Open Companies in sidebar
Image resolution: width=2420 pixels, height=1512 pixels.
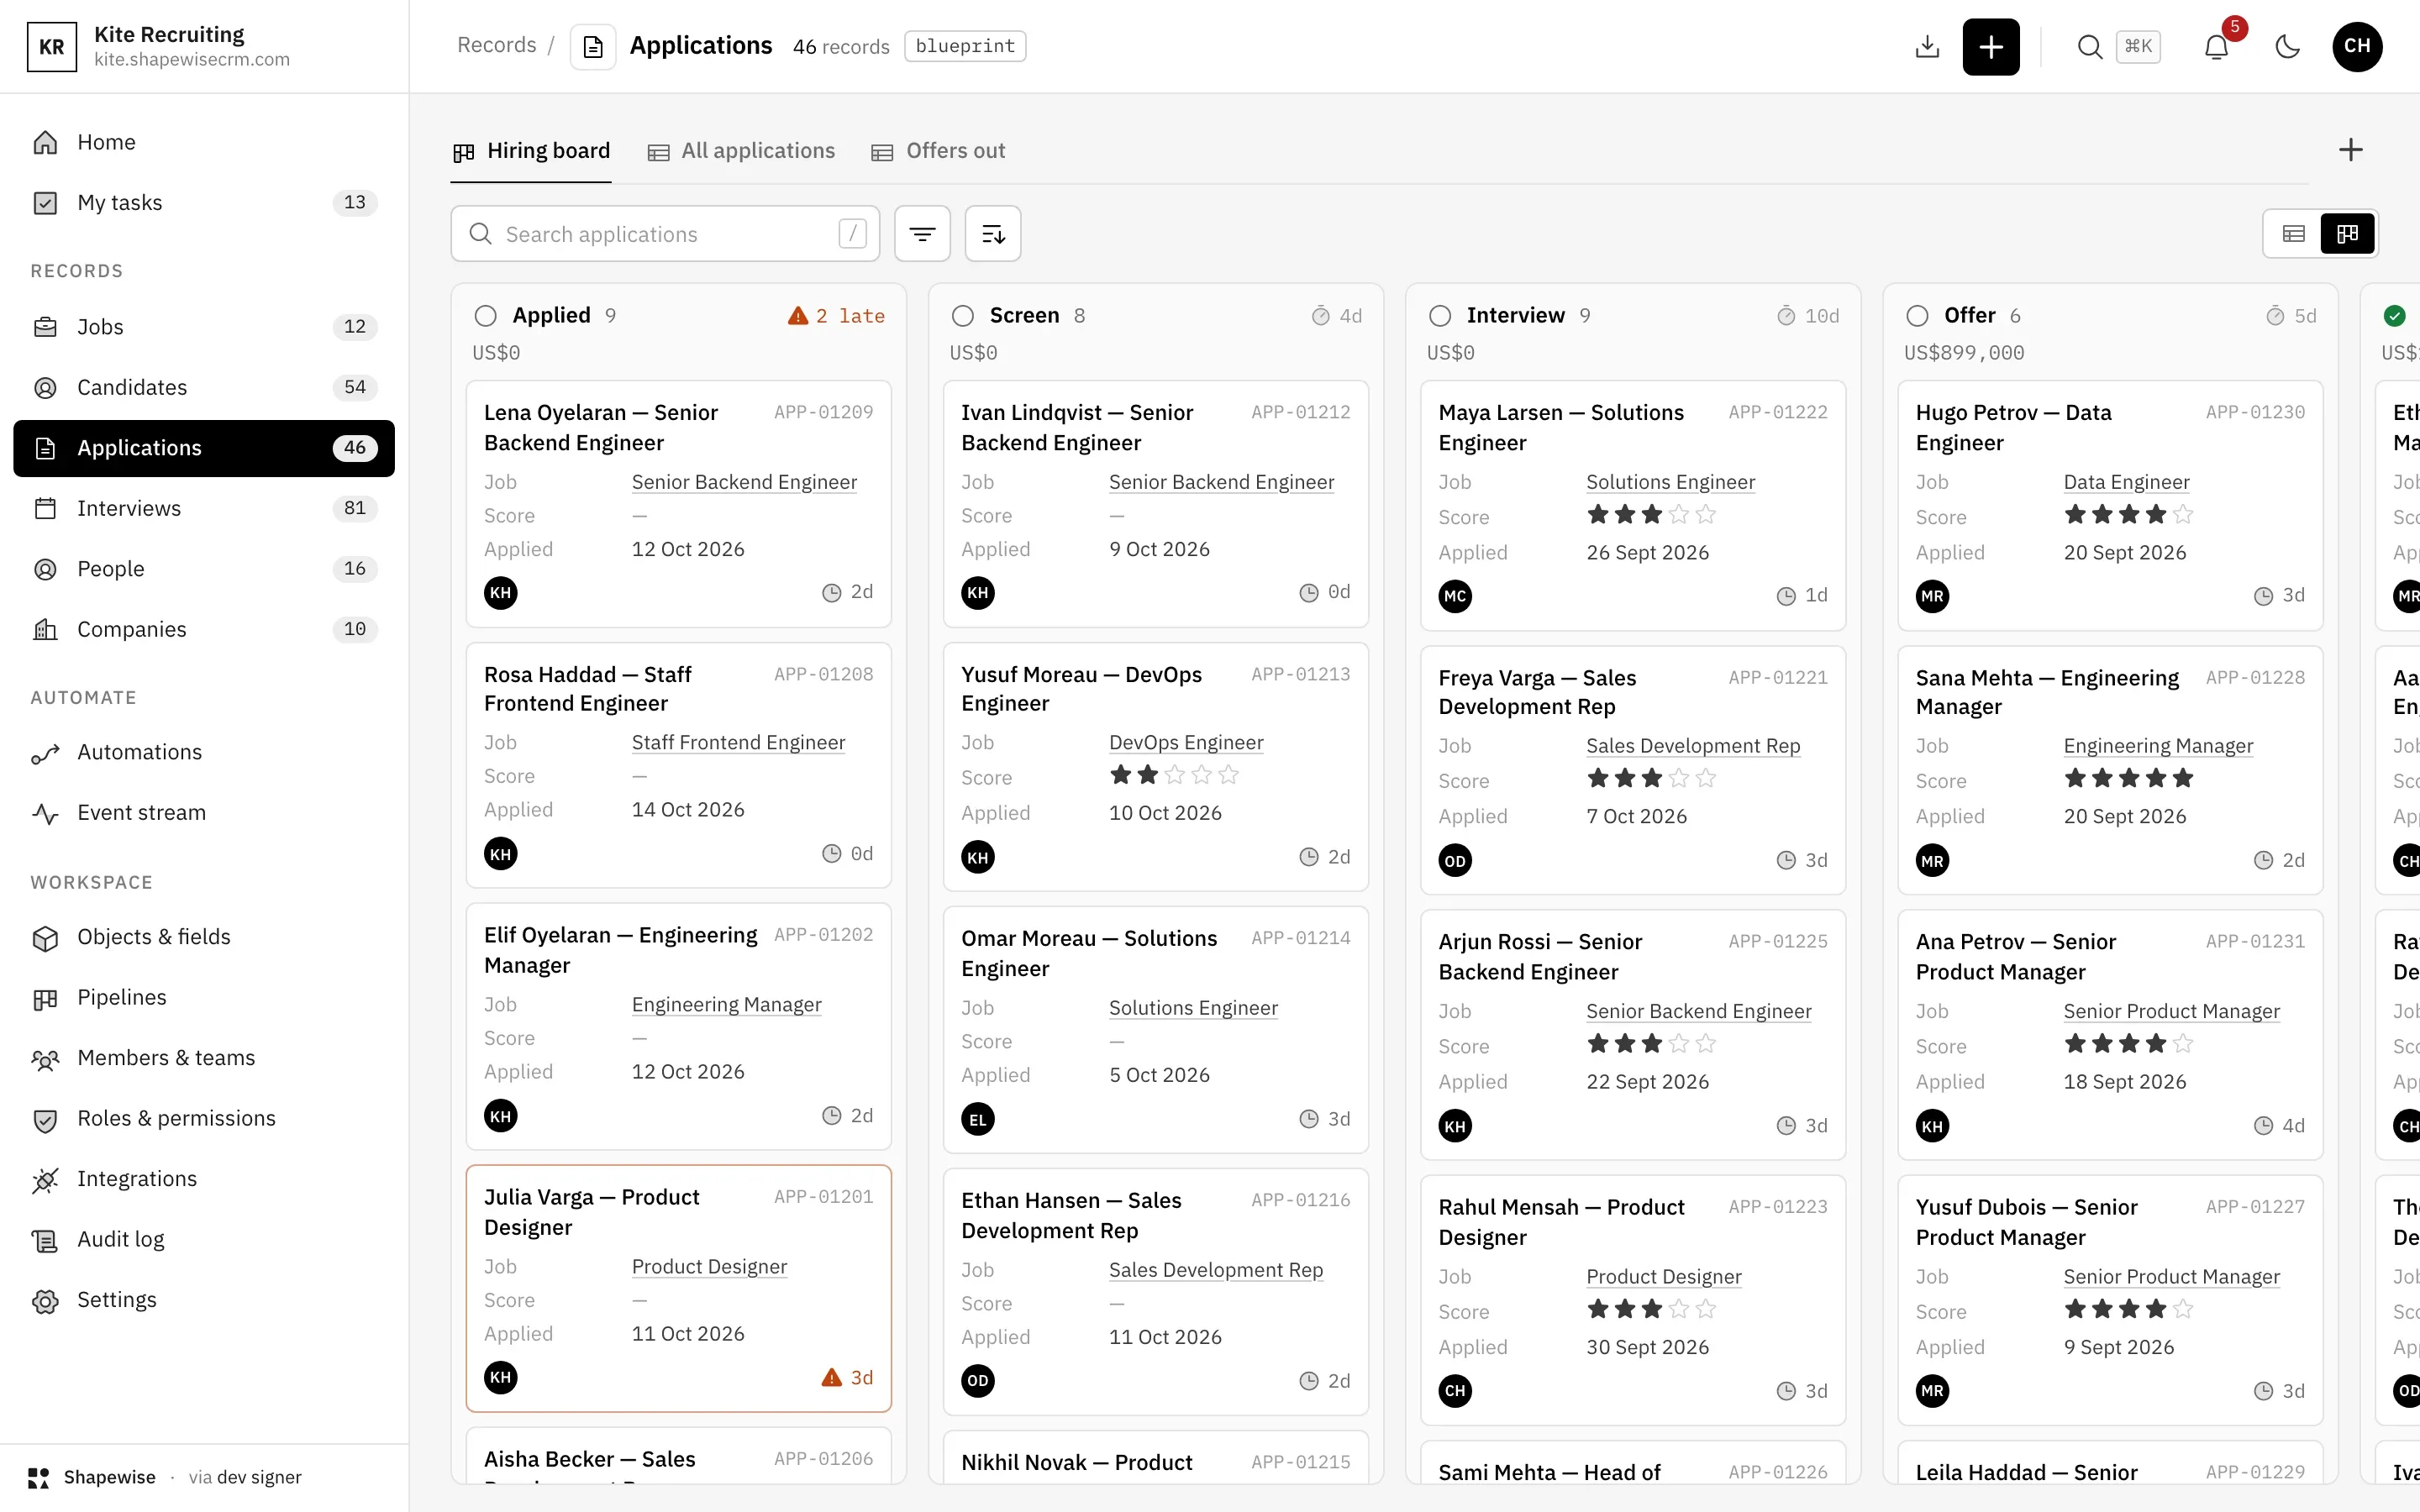coord(204,630)
